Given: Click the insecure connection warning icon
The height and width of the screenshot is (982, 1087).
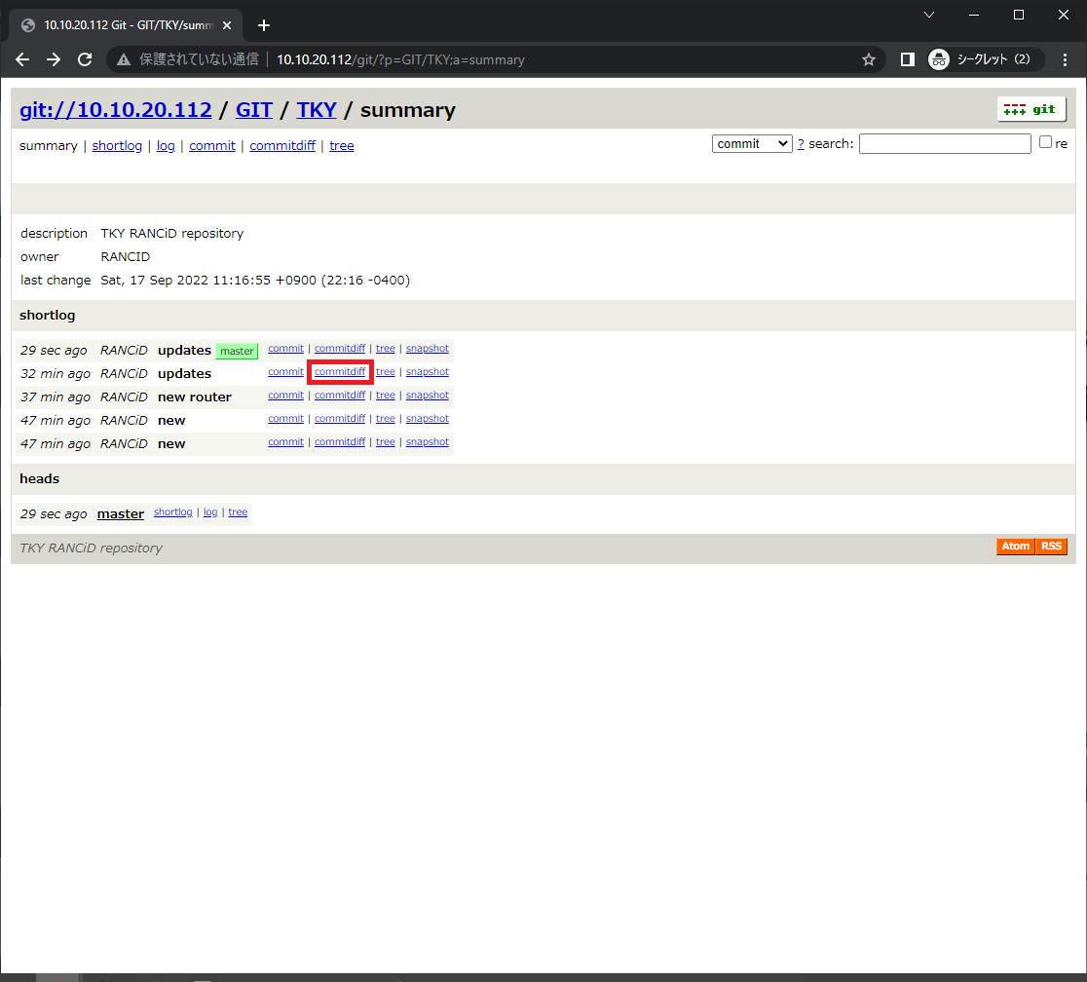Looking at the screenshot, I should 124,59.
